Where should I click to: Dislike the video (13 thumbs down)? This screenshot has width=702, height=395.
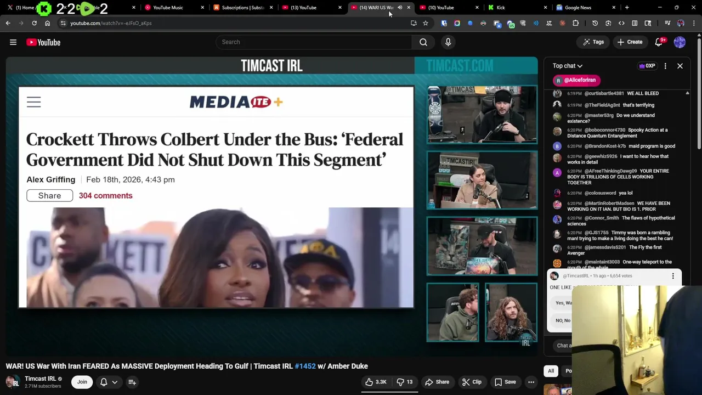coord(405,382)
